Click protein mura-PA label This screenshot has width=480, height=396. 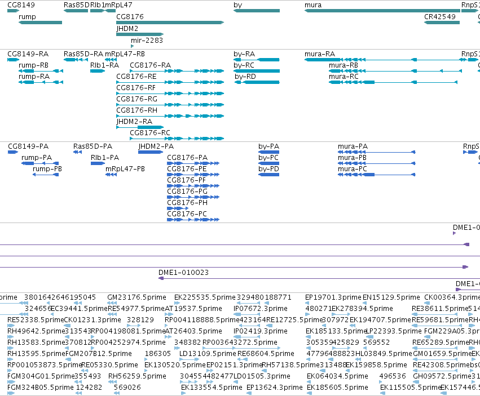coord(353,146)
